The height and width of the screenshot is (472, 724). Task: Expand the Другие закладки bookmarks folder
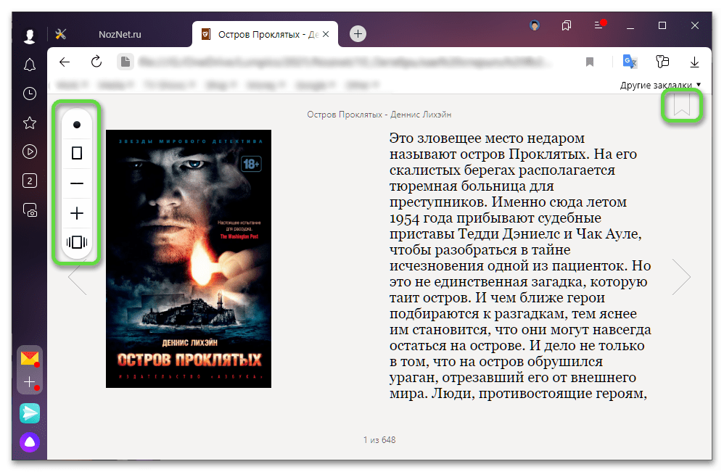[660, 85]
